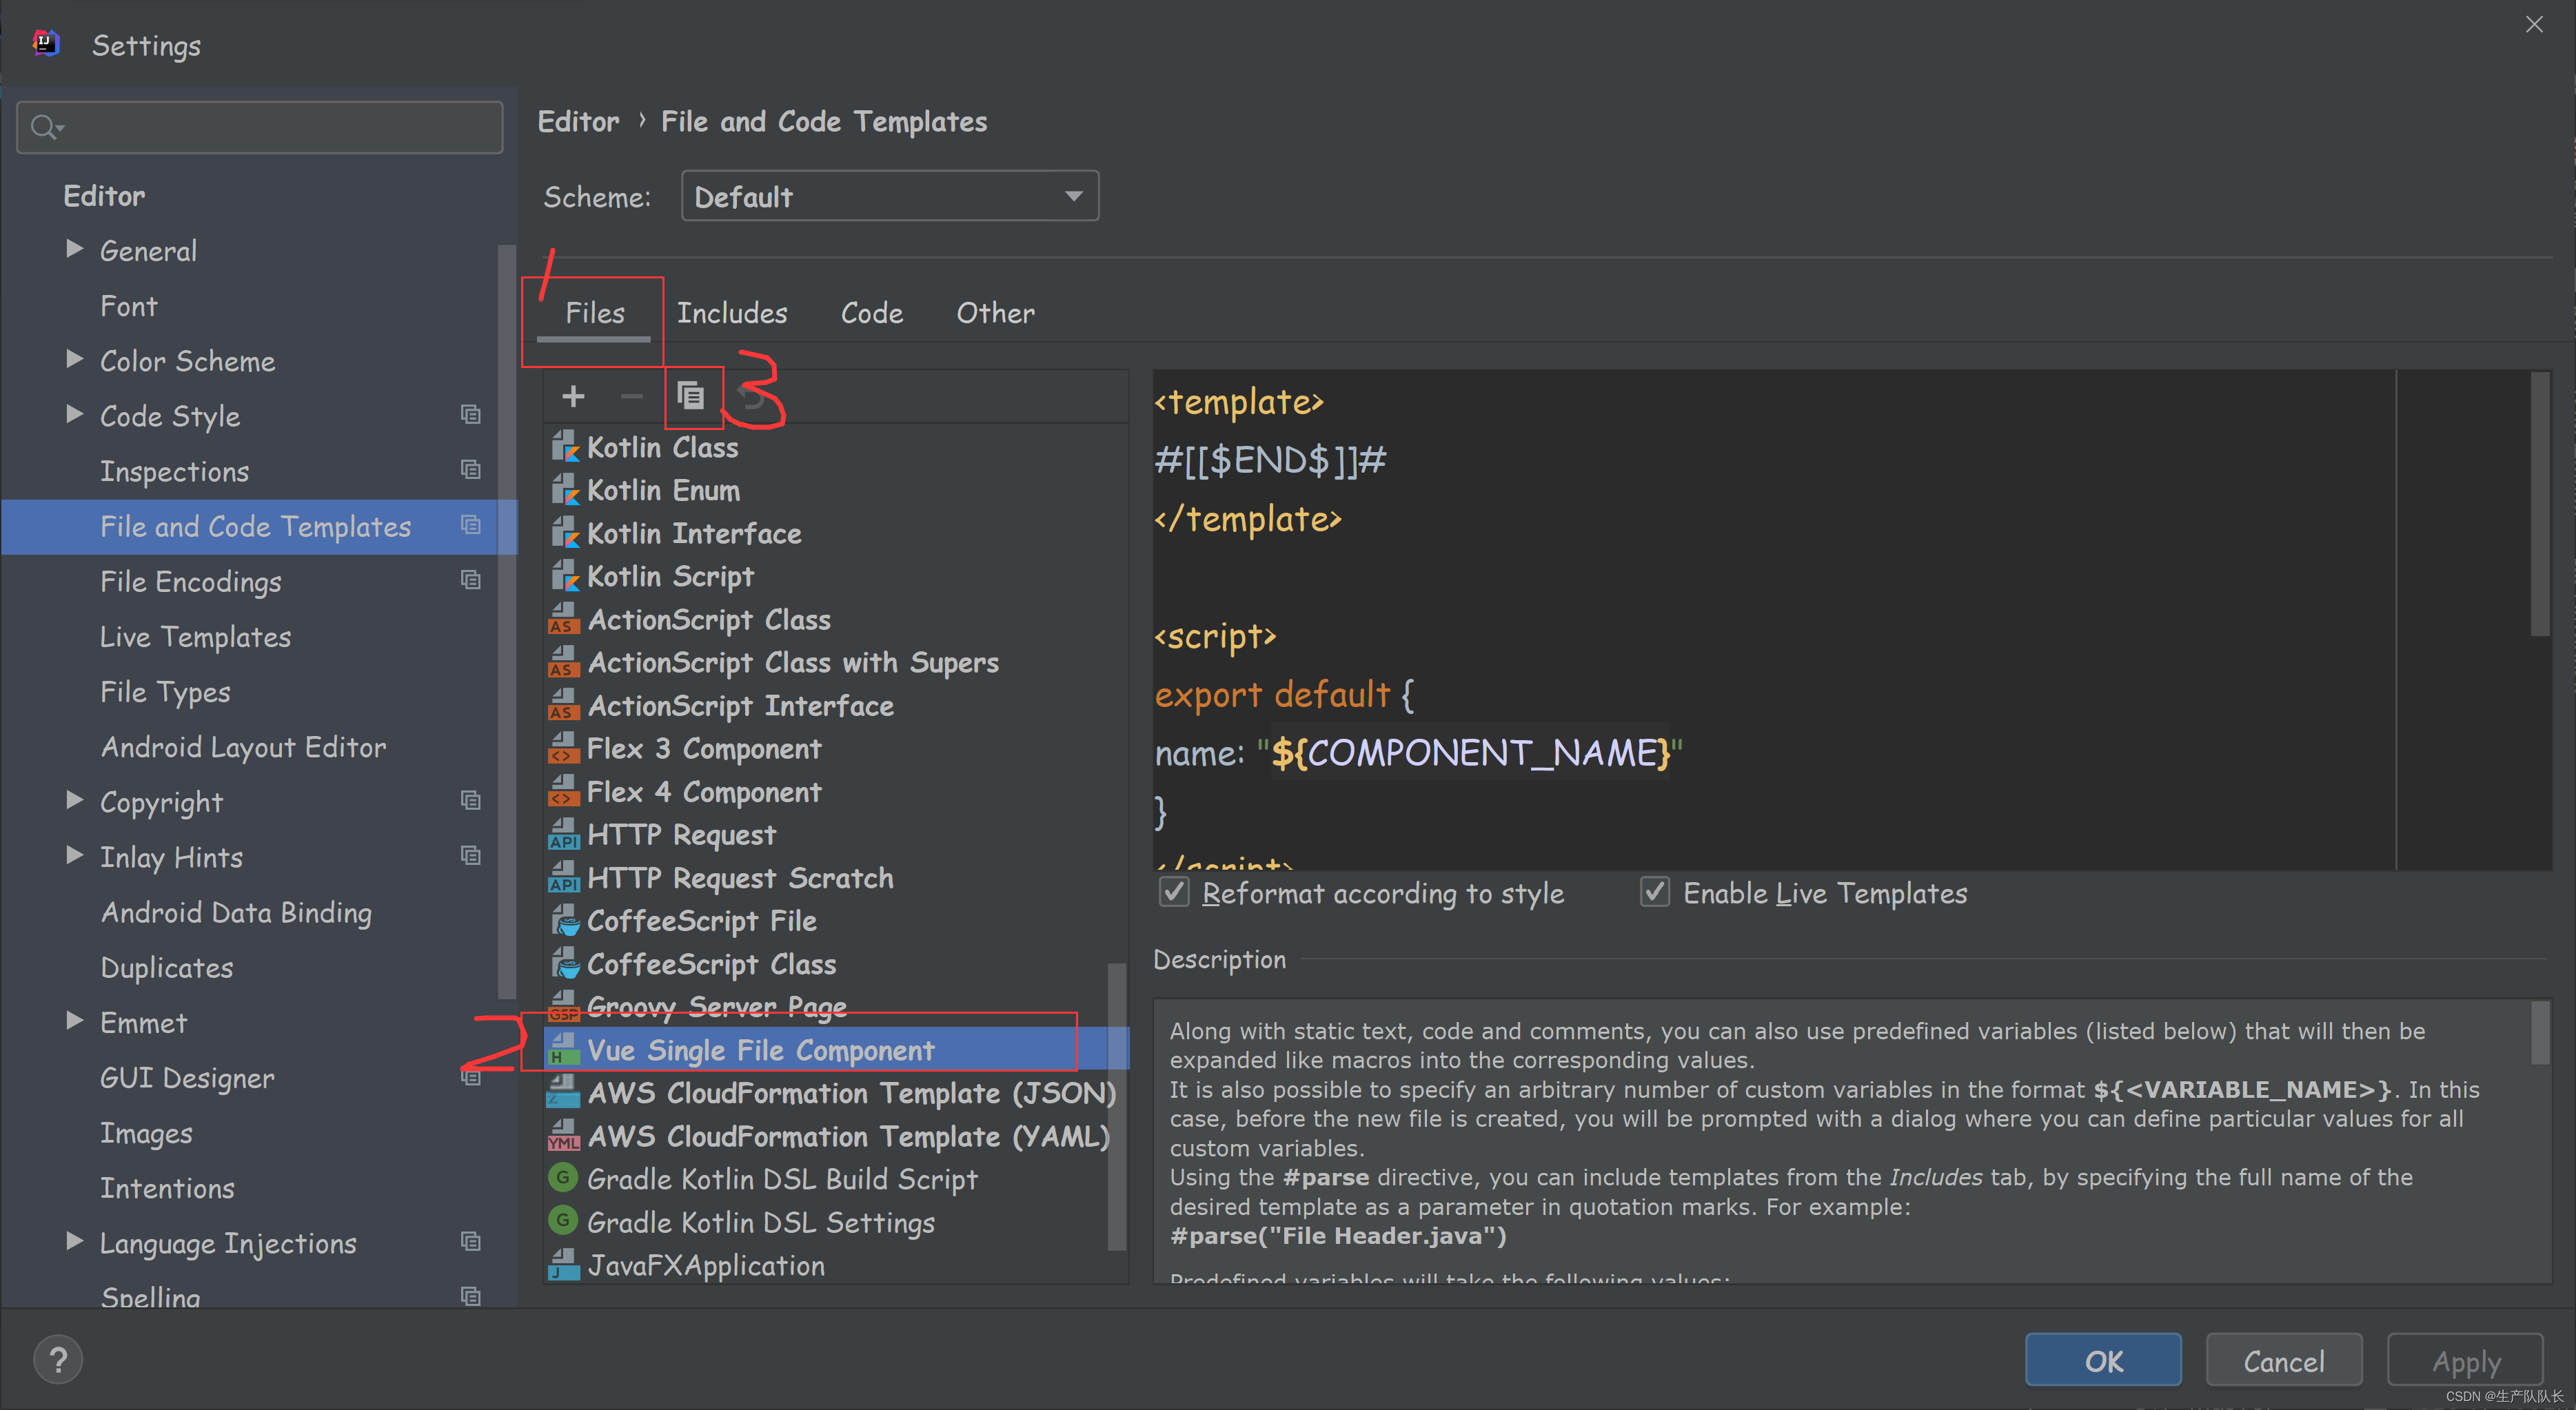Select the Includes tab
Screen dimensions: 2576x1410
pos(731,314)
